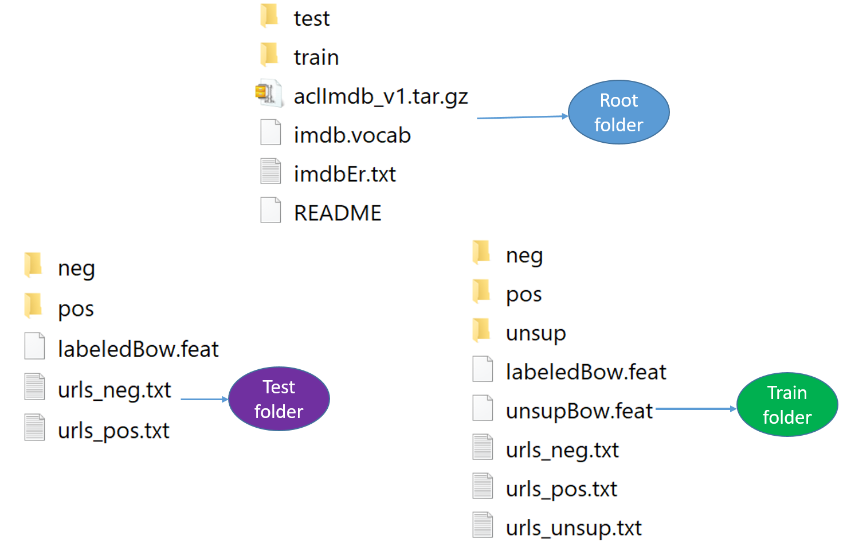Click the unsup folder icon
Viewport: 843px width, 547px height.
(482, 331)
